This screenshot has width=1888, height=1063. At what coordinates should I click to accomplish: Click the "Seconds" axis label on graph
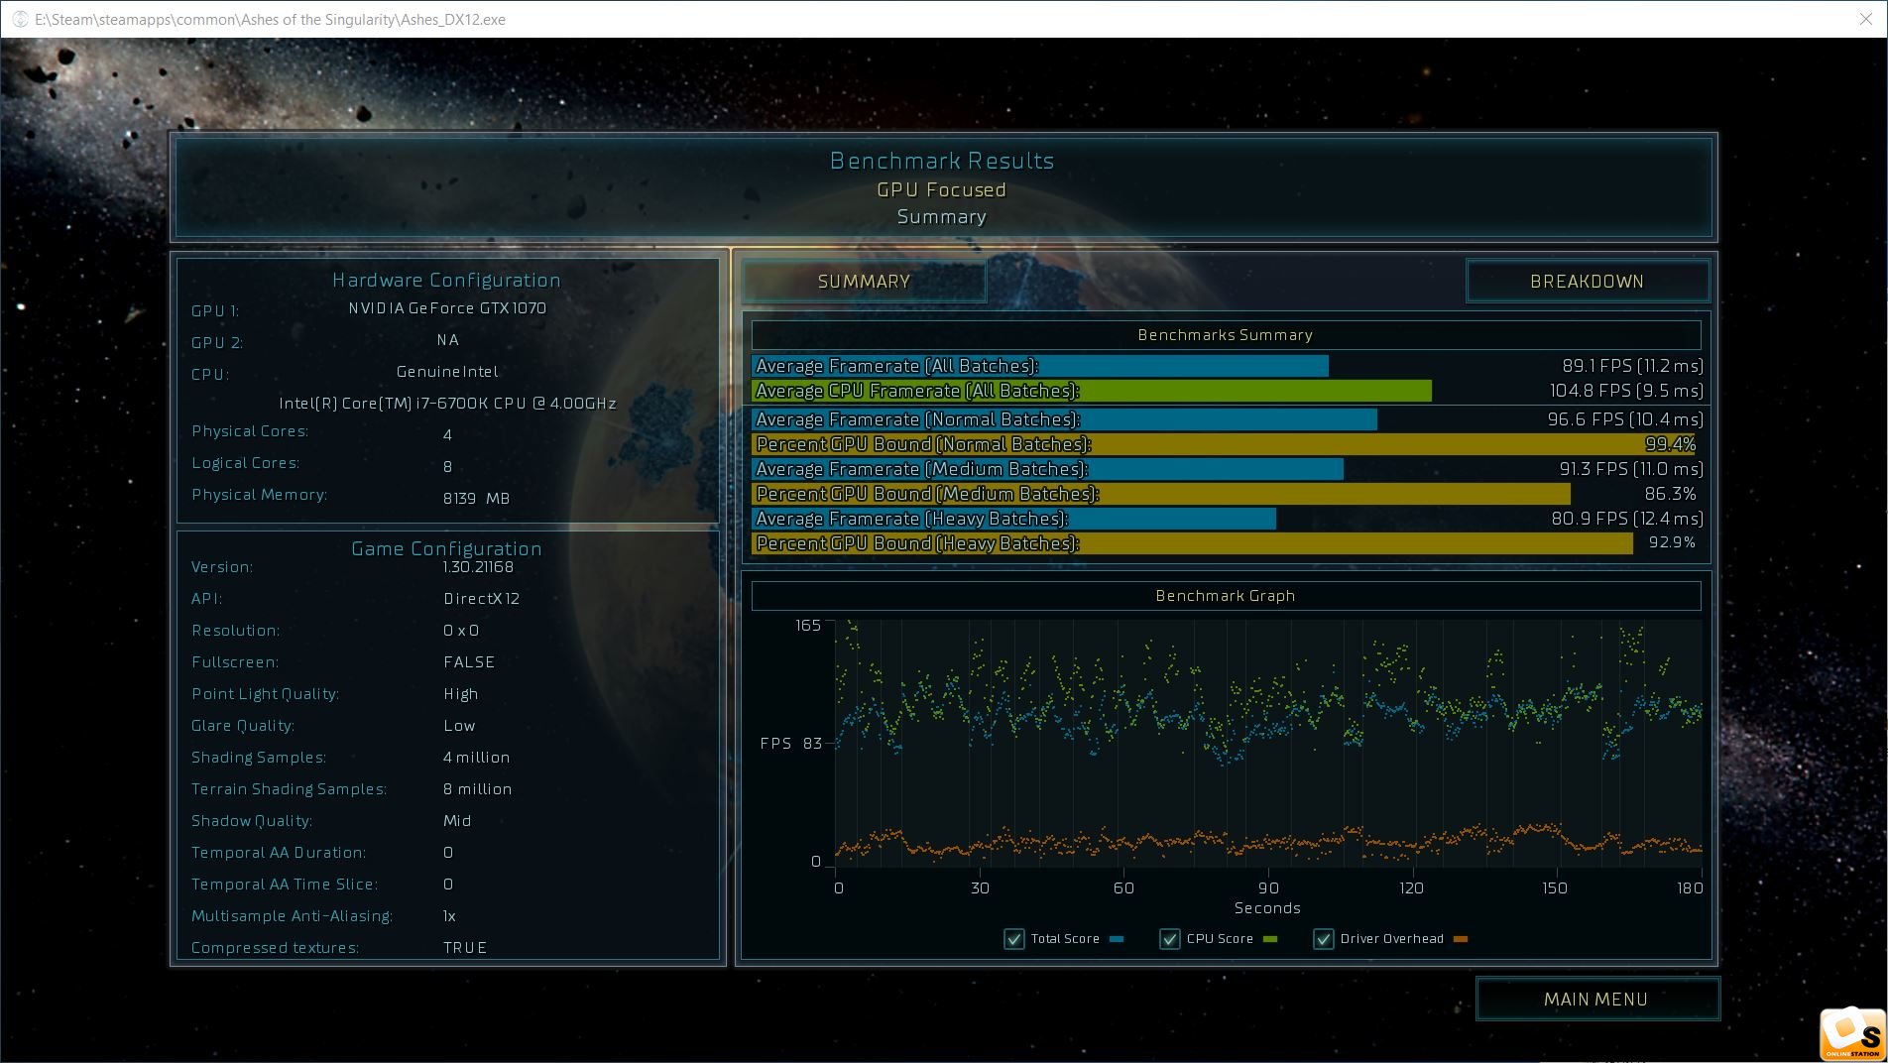coord(1267,908)
